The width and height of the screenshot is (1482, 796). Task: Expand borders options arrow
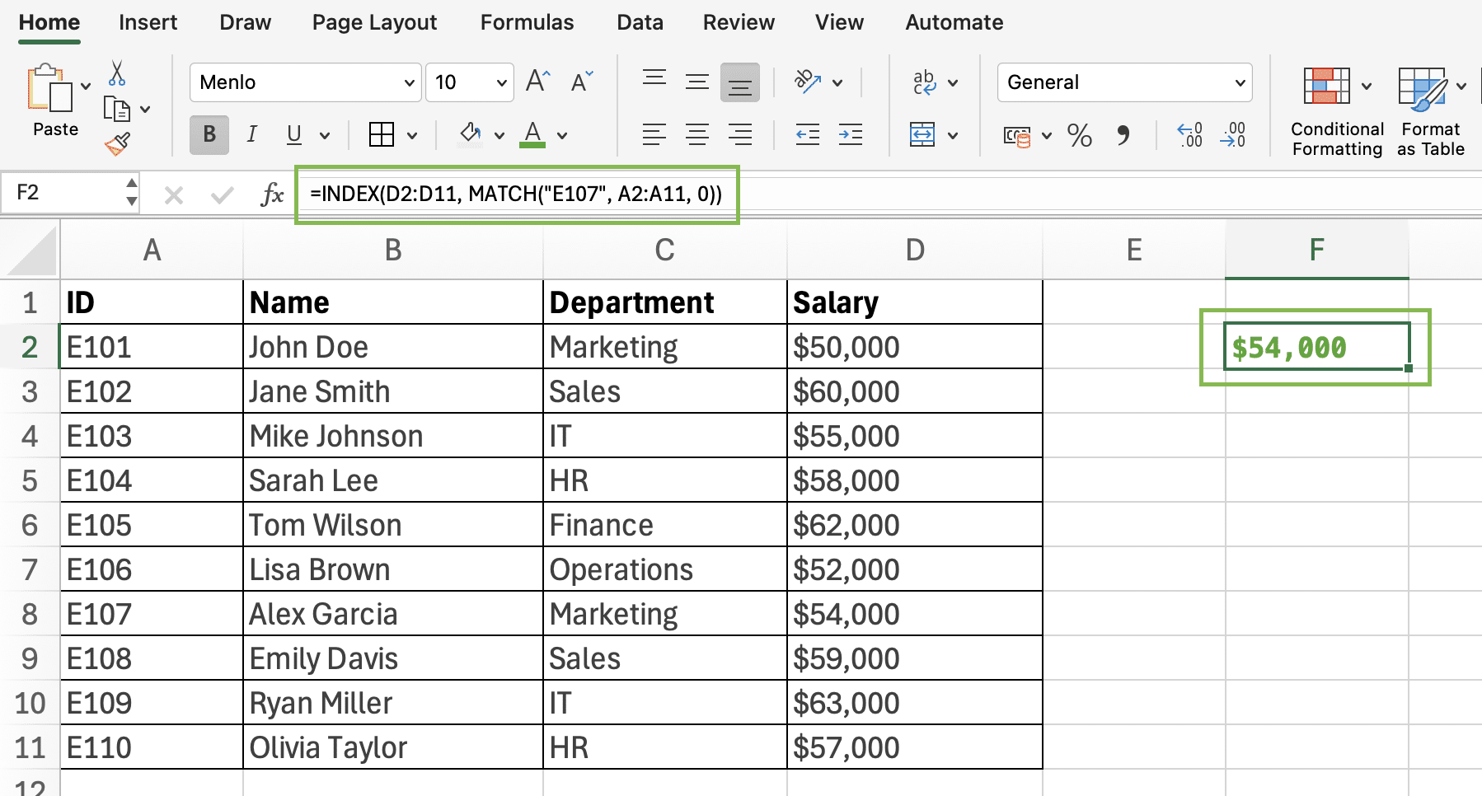(x=412, y=135)
